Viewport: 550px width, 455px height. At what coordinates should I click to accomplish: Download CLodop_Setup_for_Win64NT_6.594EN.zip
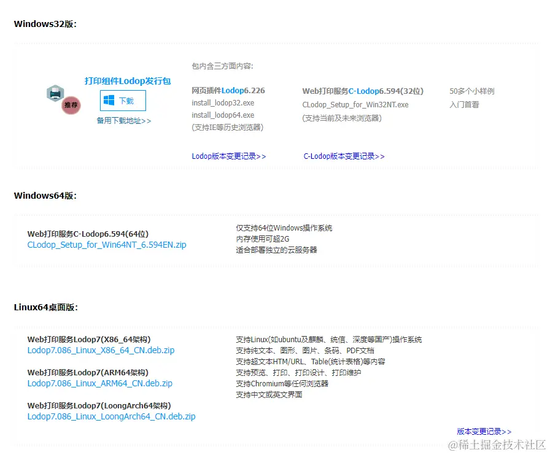107,245
